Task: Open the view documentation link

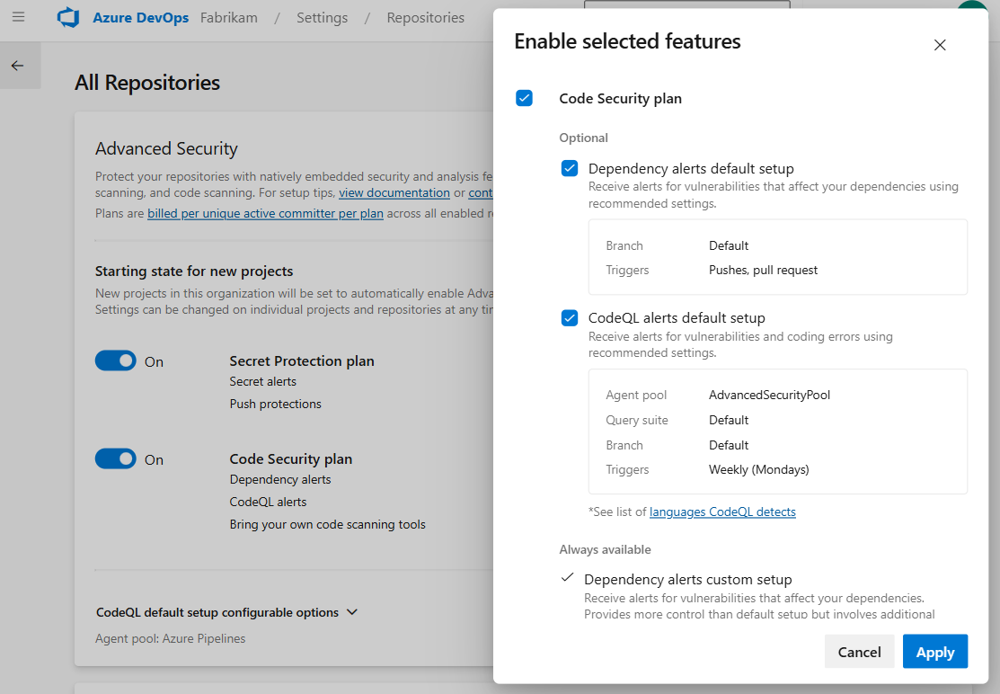Action: tap(394, 192)
